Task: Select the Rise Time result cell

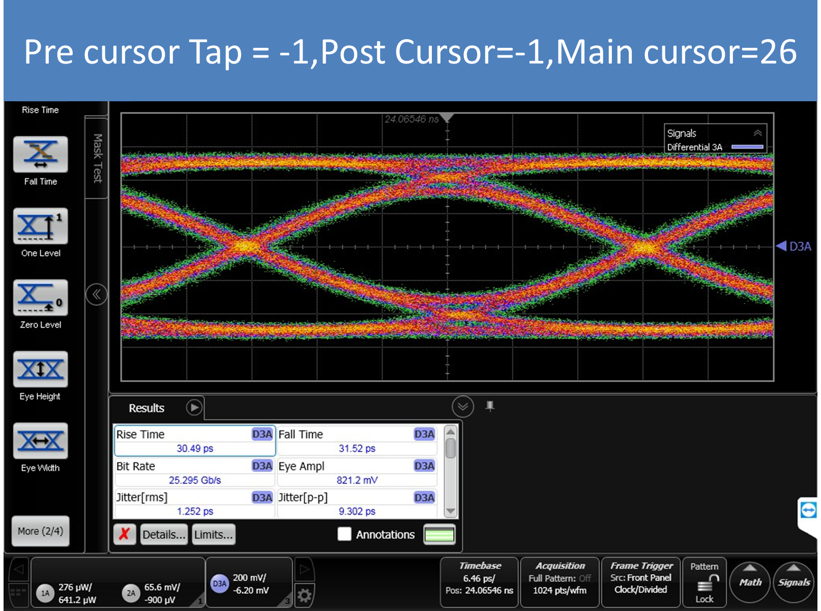Action: 195,441
